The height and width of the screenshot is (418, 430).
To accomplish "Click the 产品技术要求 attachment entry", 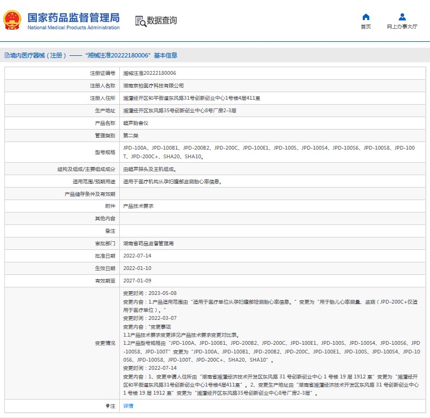I will (x=138, y=206).
